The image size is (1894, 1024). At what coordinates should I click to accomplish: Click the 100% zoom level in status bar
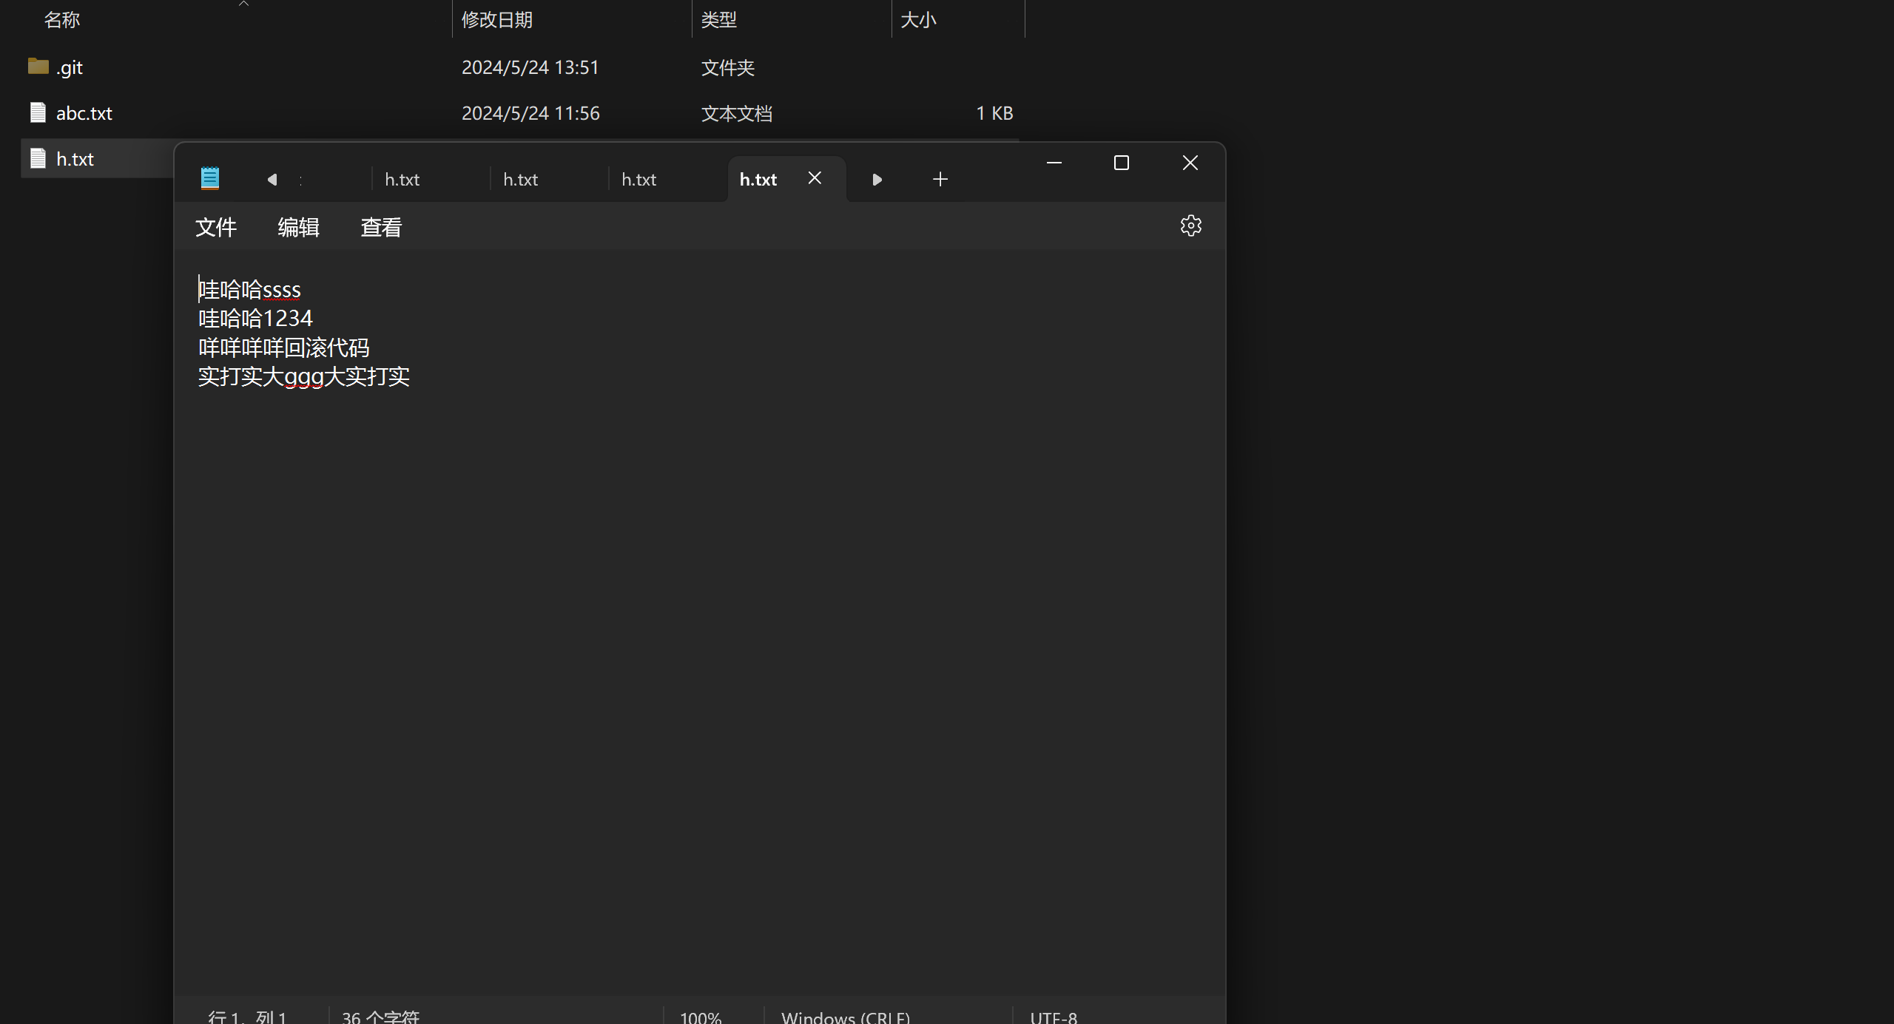coord(700,1017)
